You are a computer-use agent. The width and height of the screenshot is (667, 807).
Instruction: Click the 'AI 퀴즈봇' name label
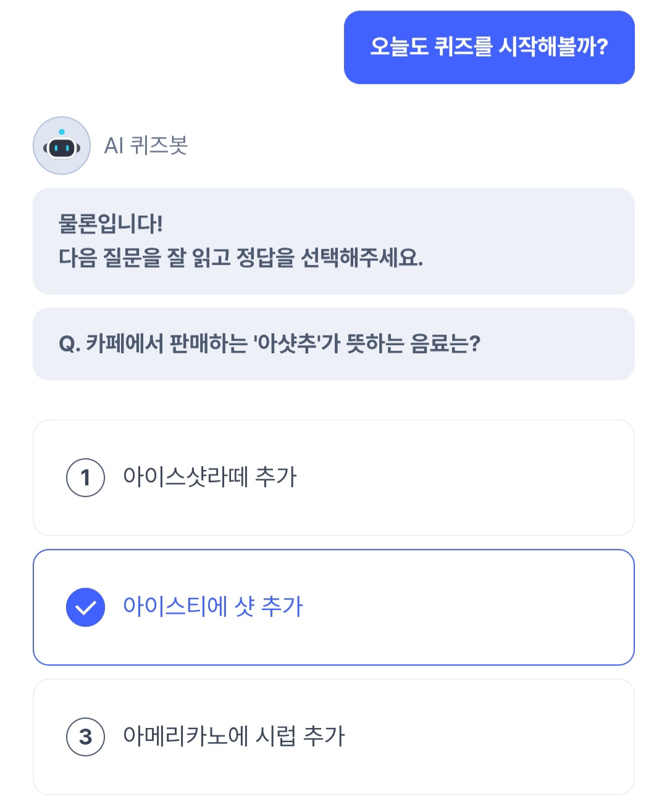pyautogui.click(x=146, y=146)
